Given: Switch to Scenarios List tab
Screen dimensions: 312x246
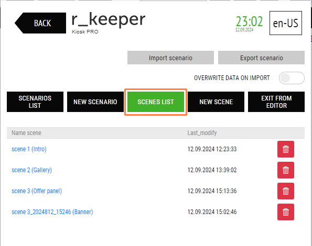Looking at the screenshot, I should coord(35,102).
